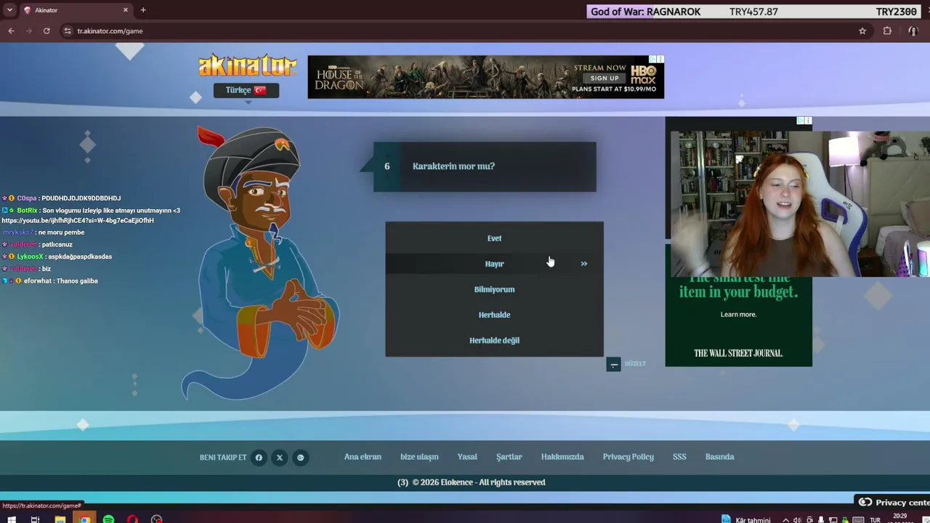This screenshot has height=523, width=930.
Task: Reload the Akinator page
Action: (x=46, y=31)
